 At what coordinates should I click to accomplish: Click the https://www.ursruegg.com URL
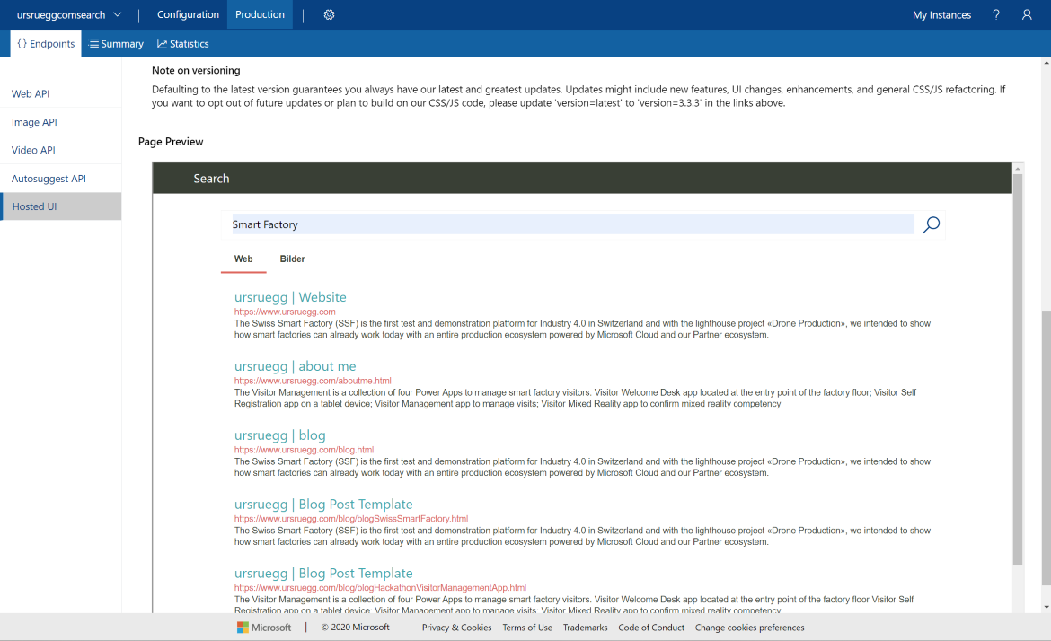pyautogui.click(x=285, y=312)
